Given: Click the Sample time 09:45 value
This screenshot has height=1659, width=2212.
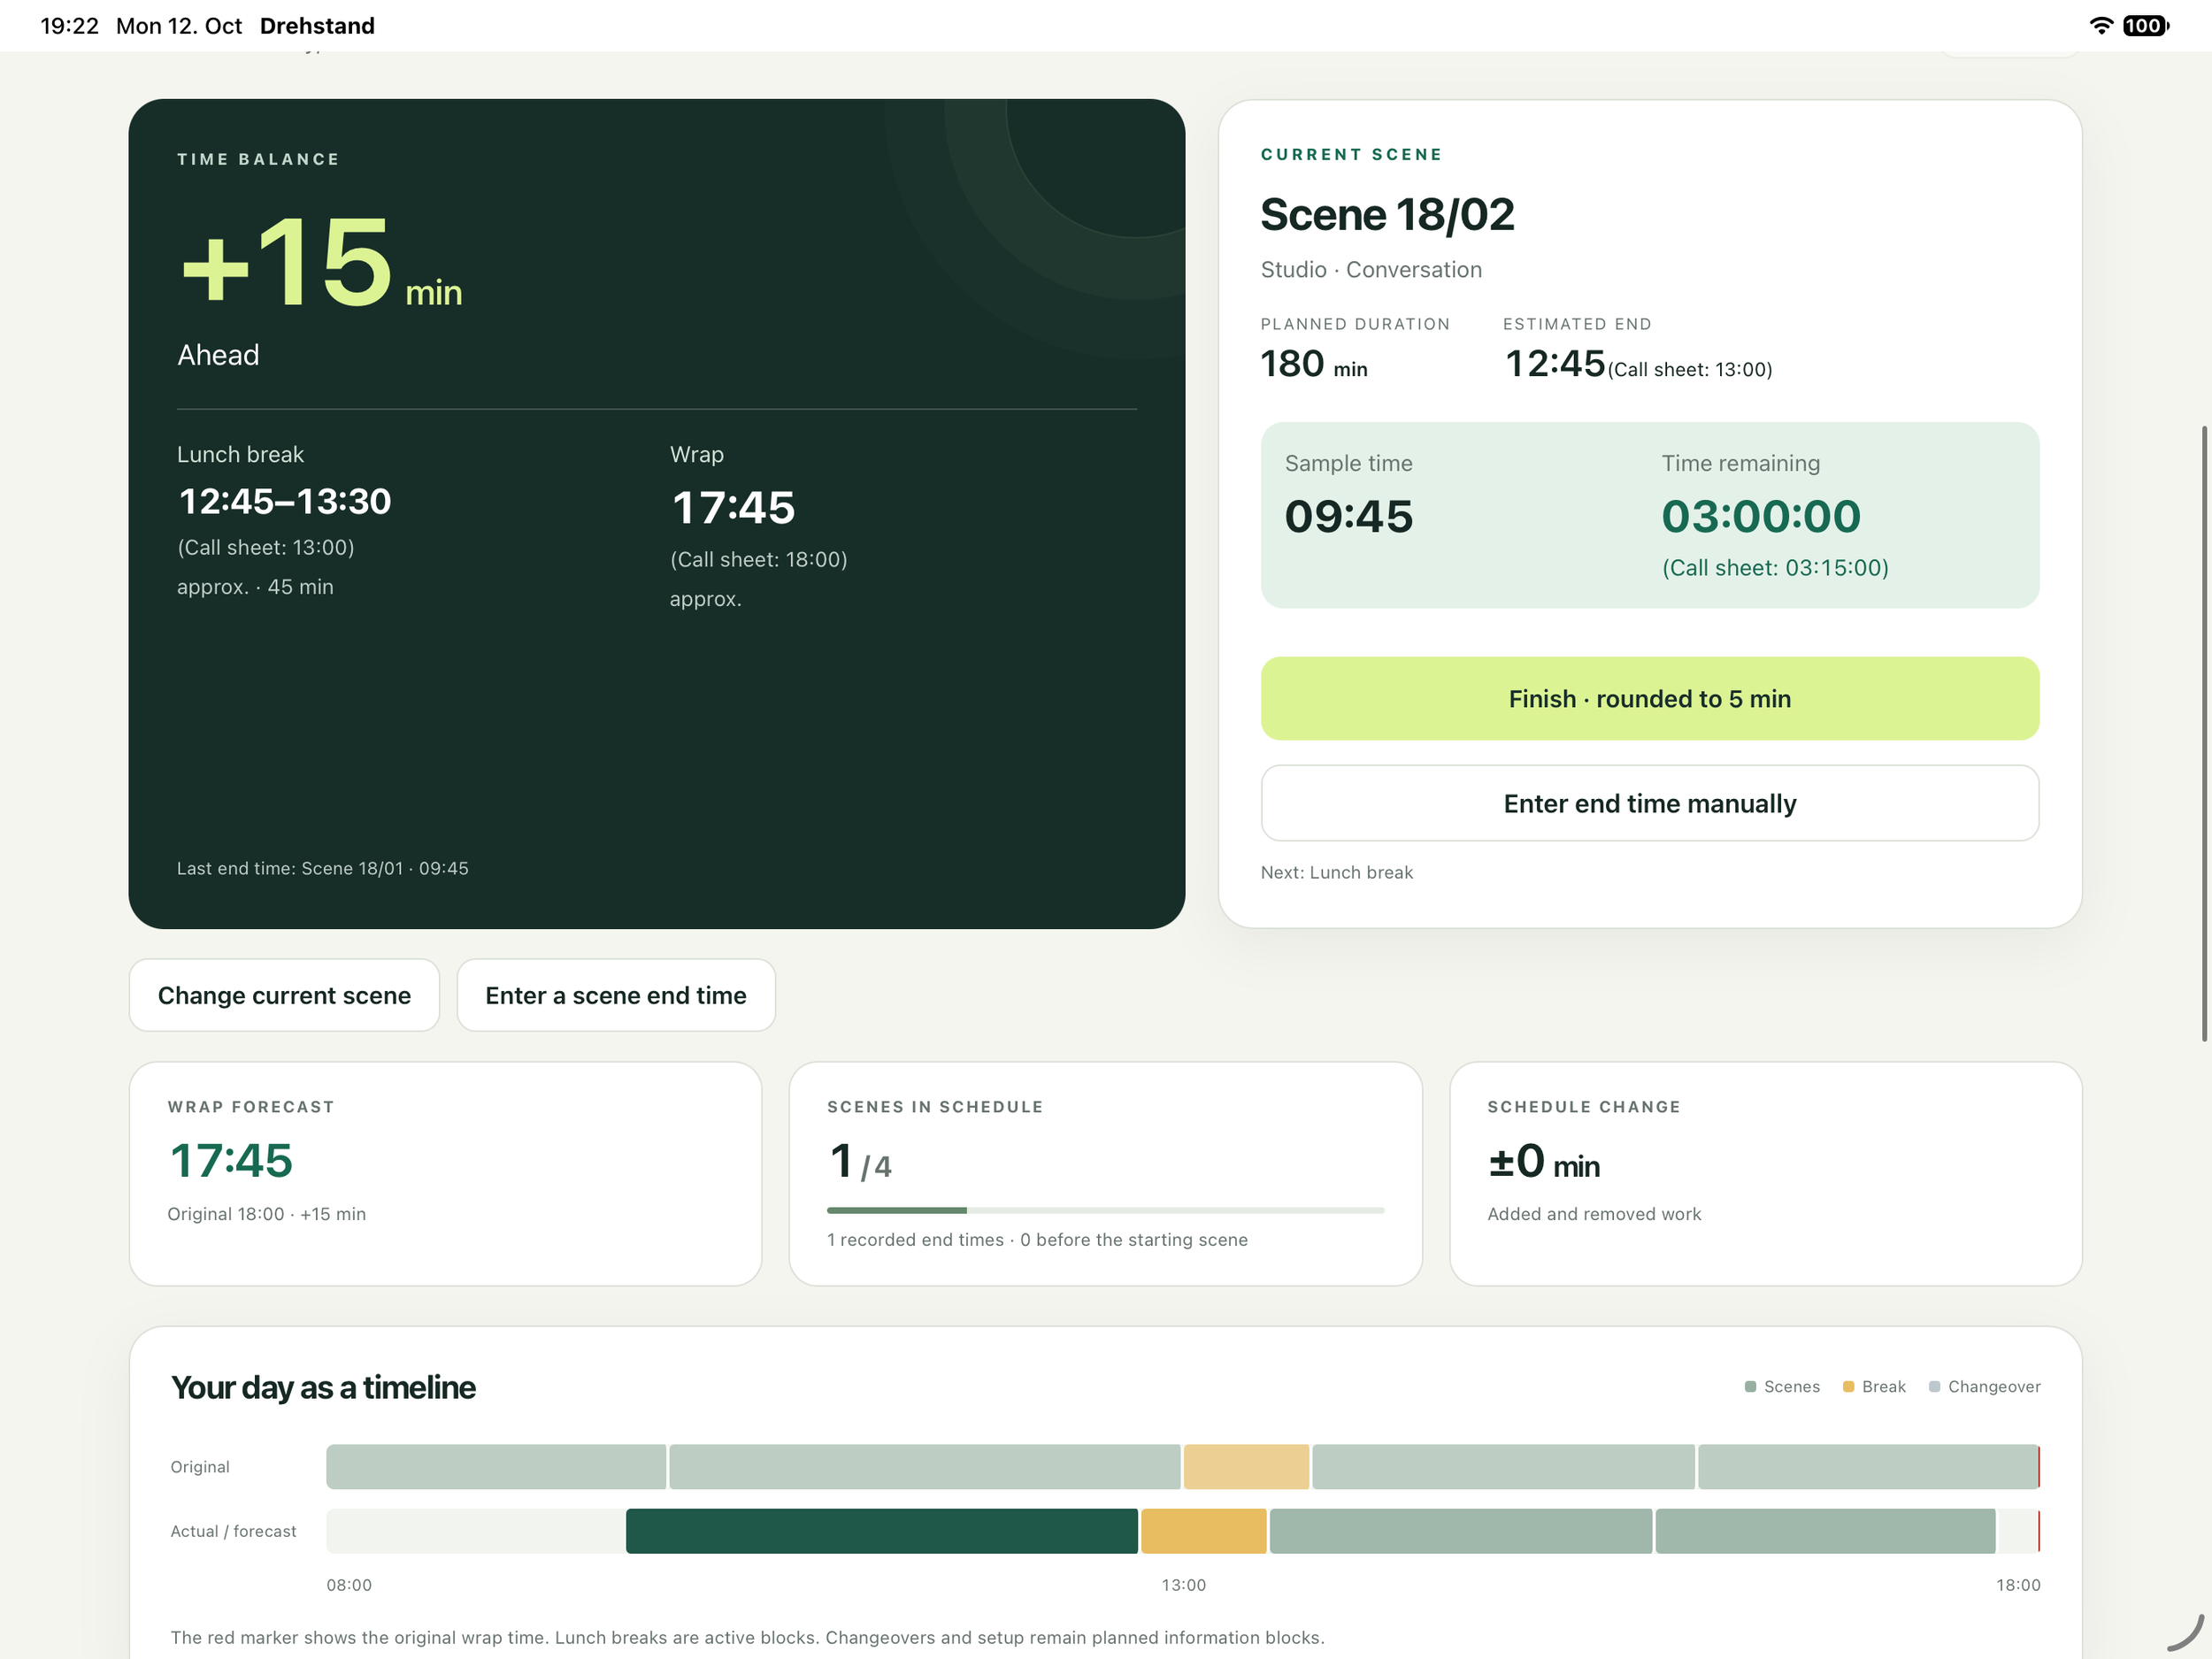Looking at the screenshot, I should [1348, 516].
